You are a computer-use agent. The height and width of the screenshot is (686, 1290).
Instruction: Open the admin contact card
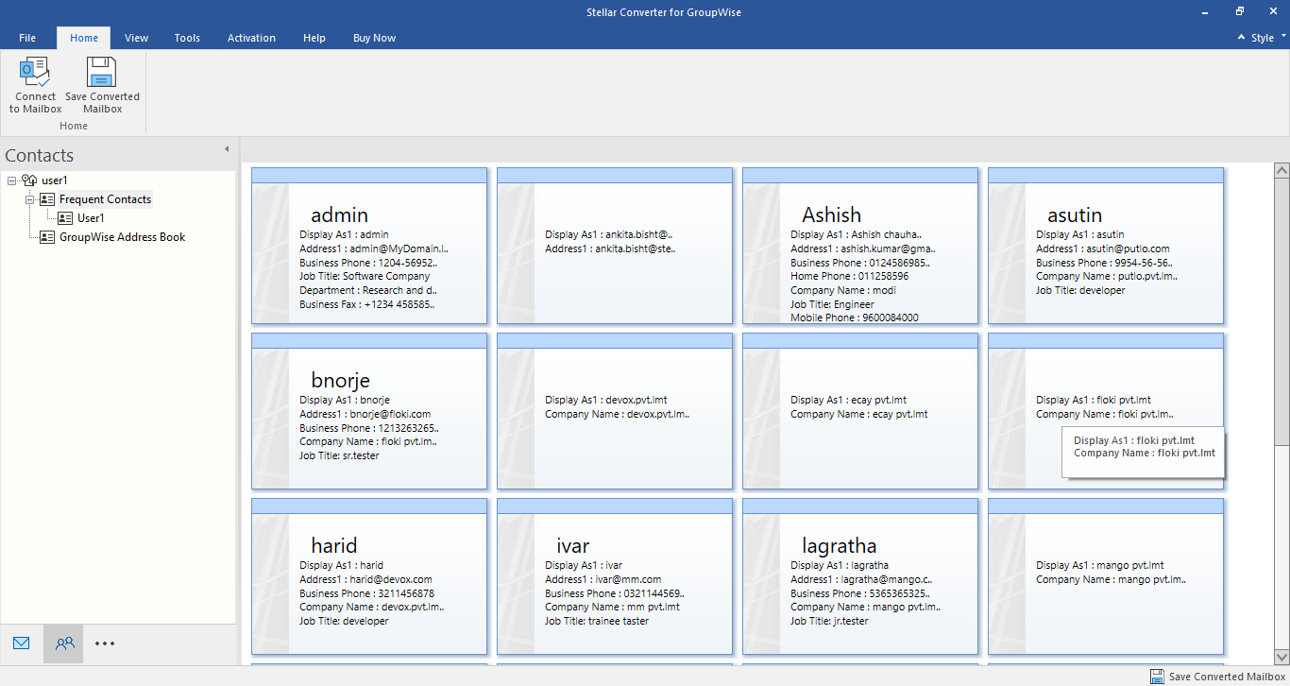[x=369, y=246]
